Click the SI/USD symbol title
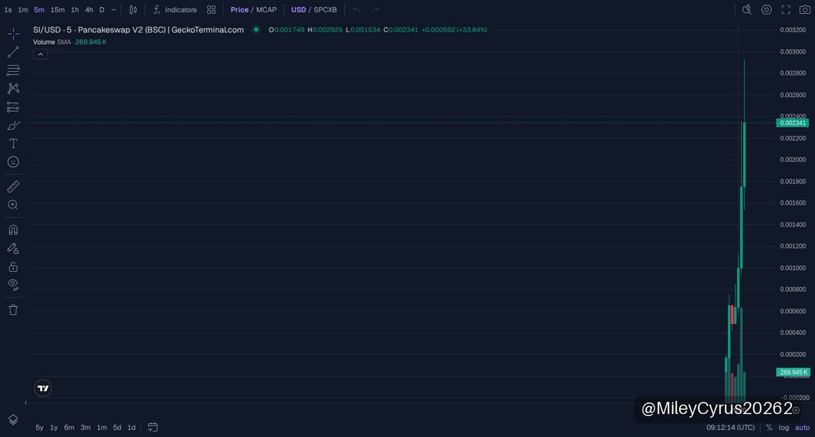The height and width of the screenshot is (437, 815). pos(139,30)
